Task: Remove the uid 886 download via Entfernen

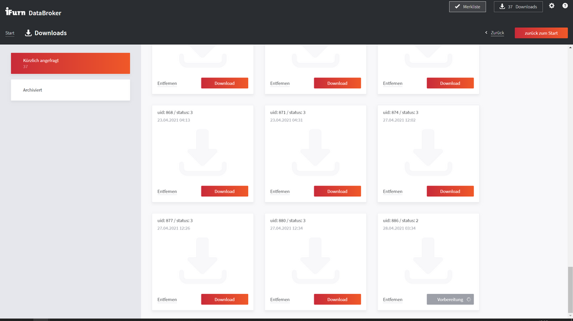Action: point(392,300)
